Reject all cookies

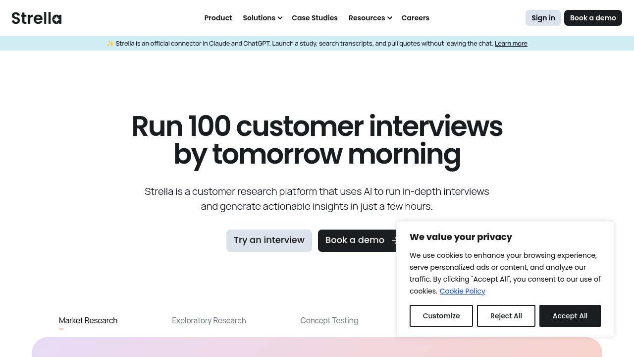tap(506, 316)
